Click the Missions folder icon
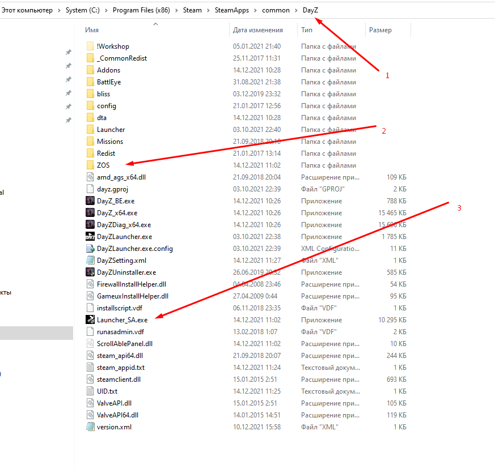Screen dimensions: 495x469 [x=90, y=141]
